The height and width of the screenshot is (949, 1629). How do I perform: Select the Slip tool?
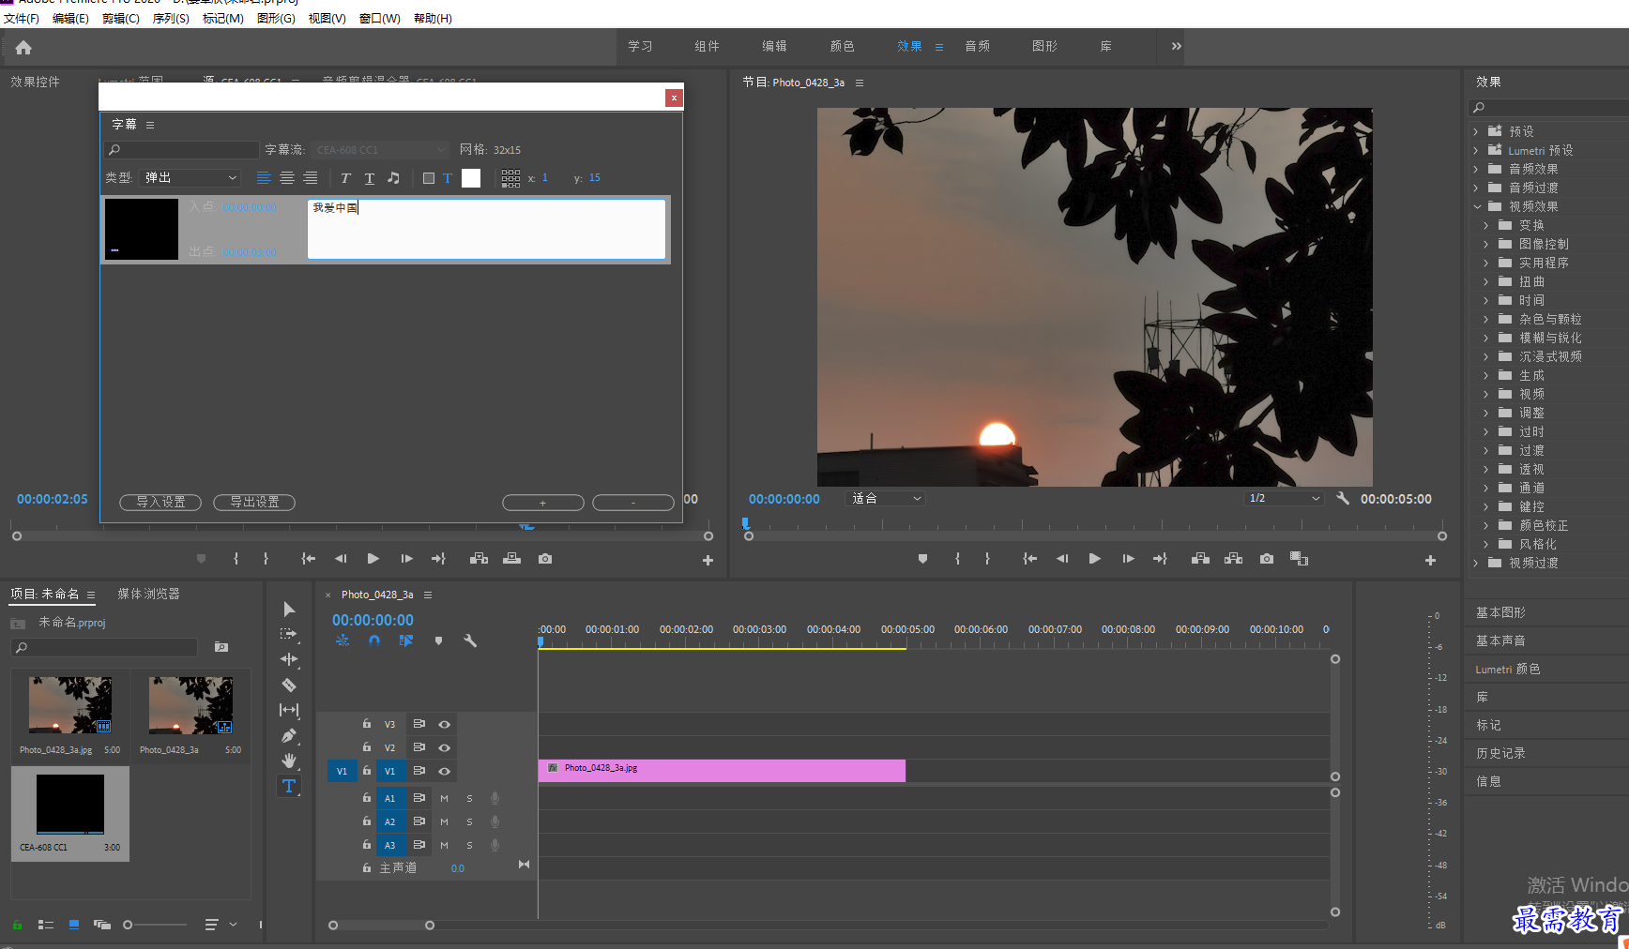289,710
